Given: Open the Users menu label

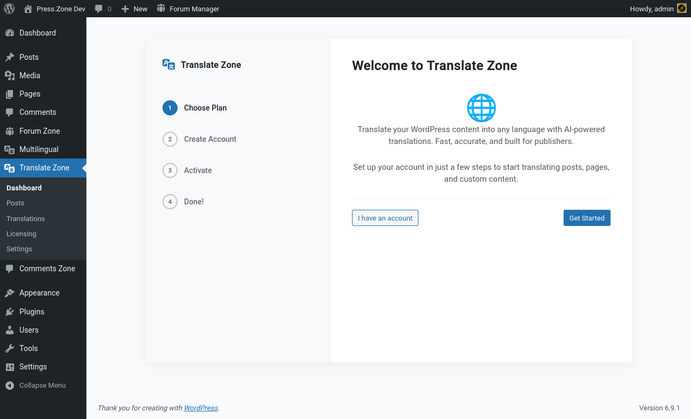Looking at the screenshot, I should [x=29, y=330].
